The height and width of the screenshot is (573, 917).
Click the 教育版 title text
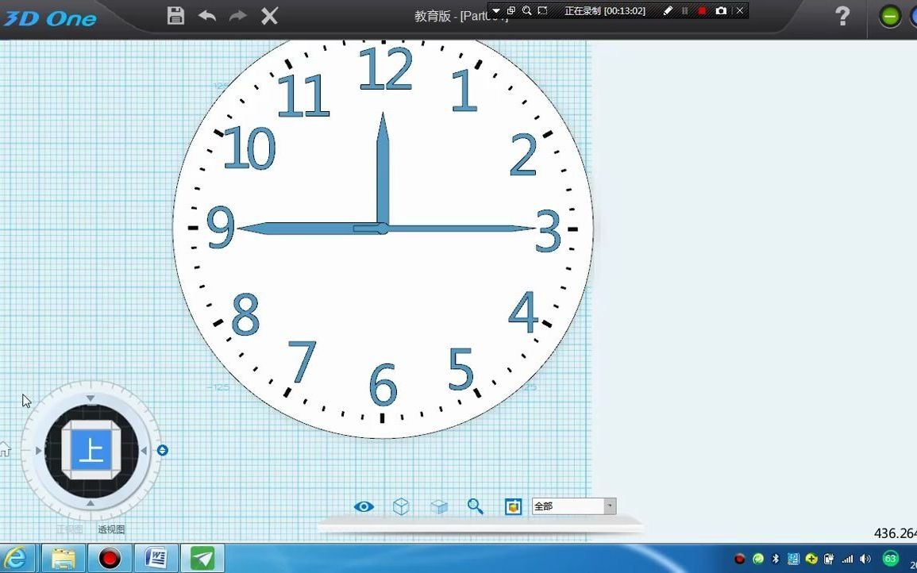(433, 16)
